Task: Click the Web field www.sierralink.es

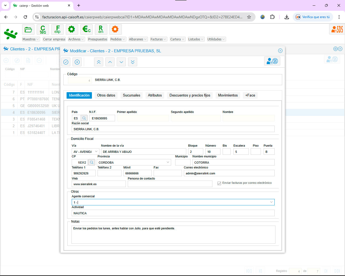Action: click(x=99, y=184)
